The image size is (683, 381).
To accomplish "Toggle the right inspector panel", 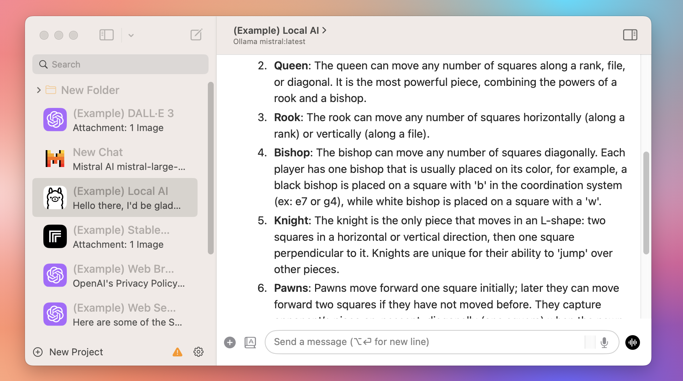I will (x=630, y=35).
